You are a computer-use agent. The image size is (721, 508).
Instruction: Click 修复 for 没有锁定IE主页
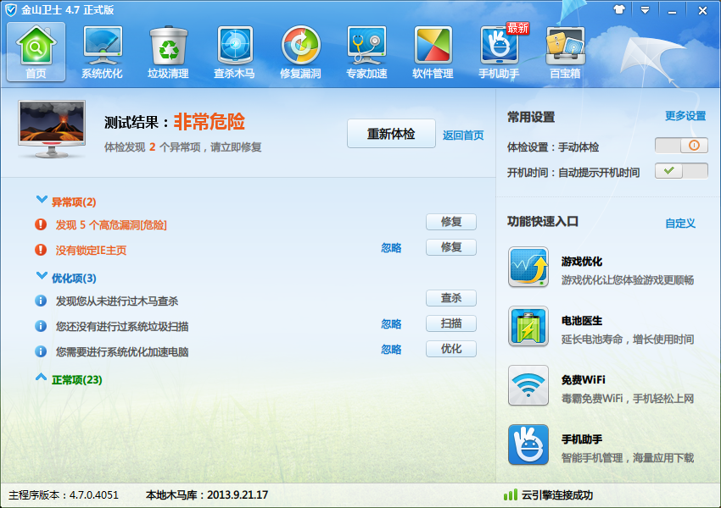tap(451, 247)
